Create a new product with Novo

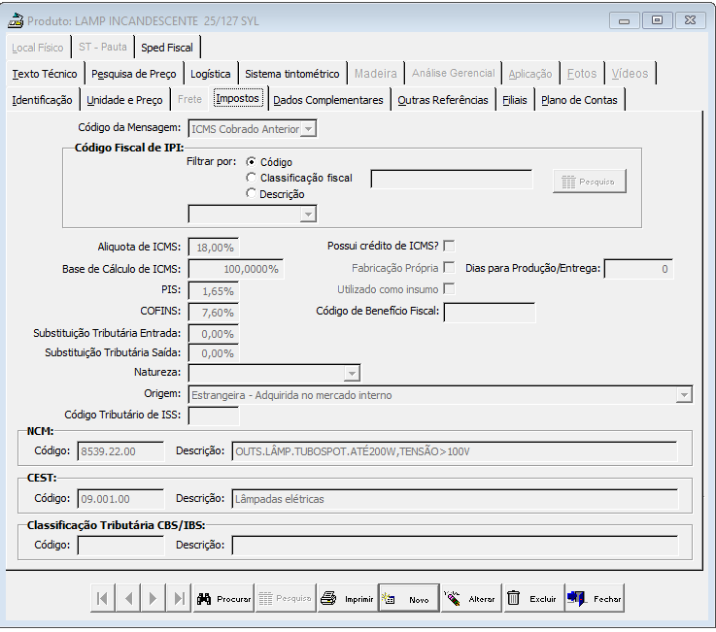(x=409, y=598)
